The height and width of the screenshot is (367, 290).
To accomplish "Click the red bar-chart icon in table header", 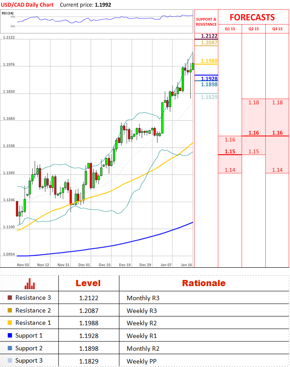I will pos(30,283).
